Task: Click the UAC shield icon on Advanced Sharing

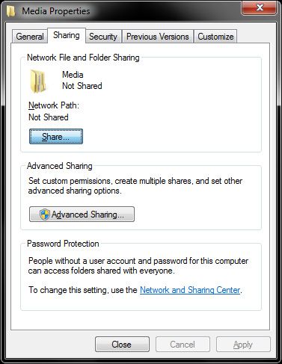Action: point(45,215)
